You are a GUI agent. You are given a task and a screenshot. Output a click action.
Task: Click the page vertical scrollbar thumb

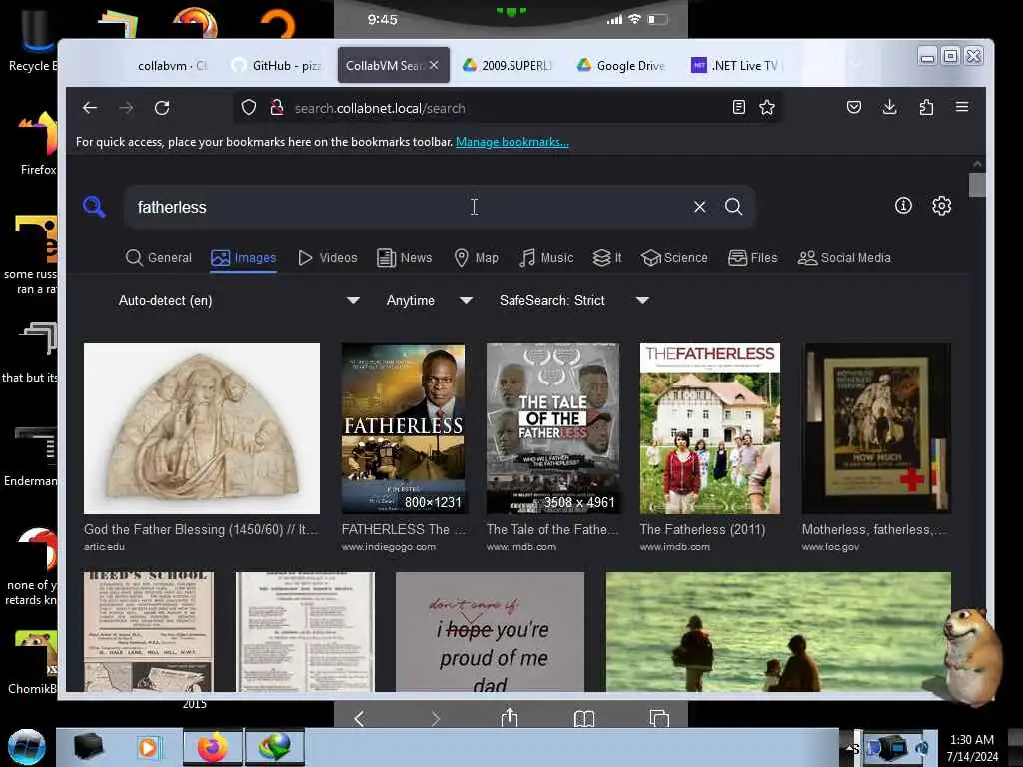click(x=977, y=184)
